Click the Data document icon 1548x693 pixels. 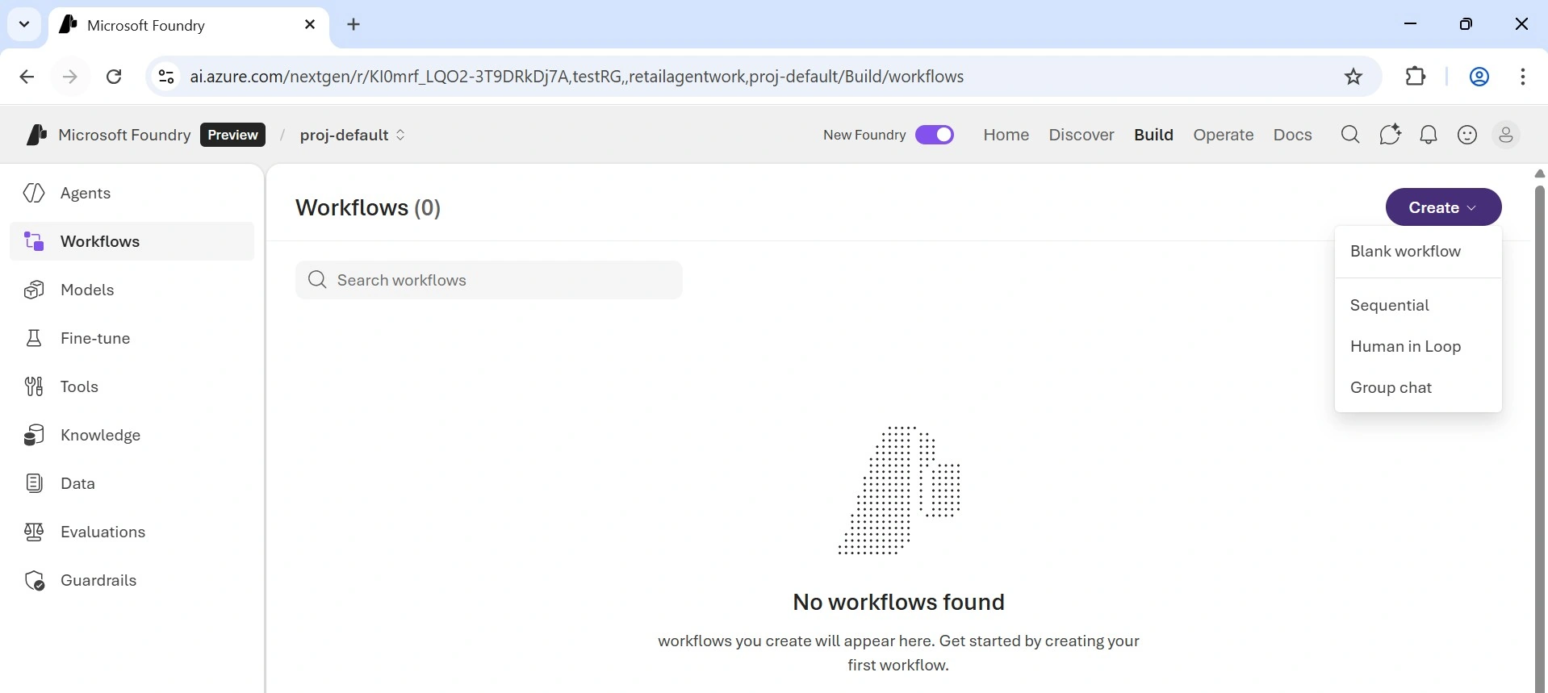(34, 483)
